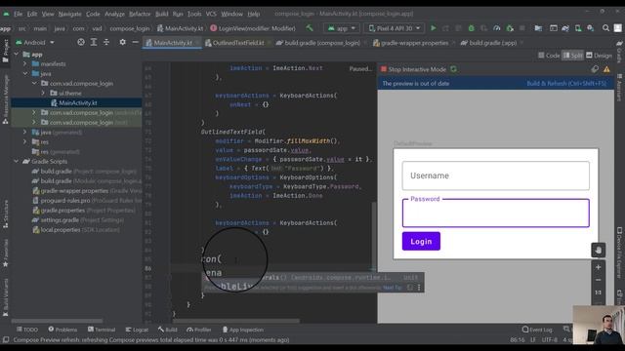
Task: Click the Password field in preview
Action: pos(495,213)
